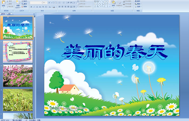Open the font size dropdown
The width and height of the screenshot is (189, 121).
point(47,2)
